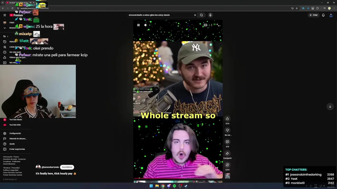Start voice search with the microphone
Image resolution: width=337 pixels, height=189 pixels.
coord(210,15)
